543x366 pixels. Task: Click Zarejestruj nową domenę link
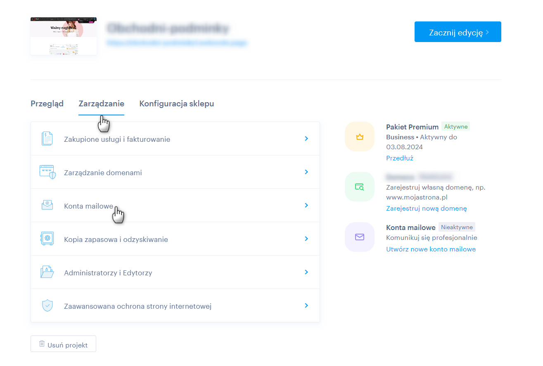point(427,209)
